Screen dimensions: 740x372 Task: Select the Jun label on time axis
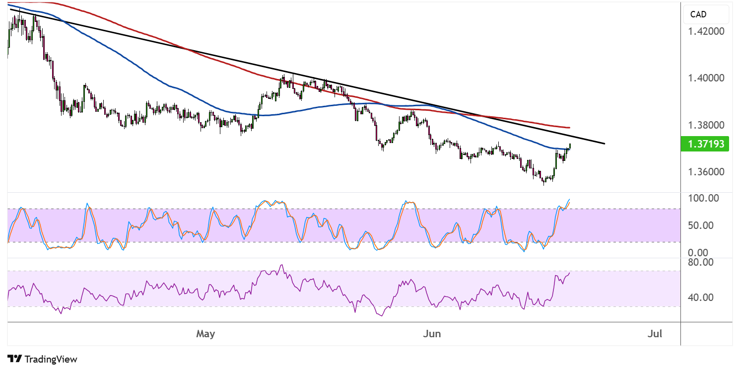coord(431,334)
